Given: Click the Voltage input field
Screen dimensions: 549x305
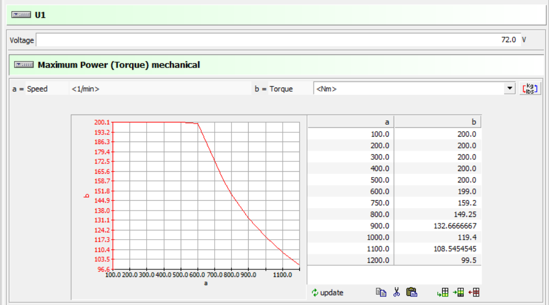Looking at the screenshot, I should 278,40.
